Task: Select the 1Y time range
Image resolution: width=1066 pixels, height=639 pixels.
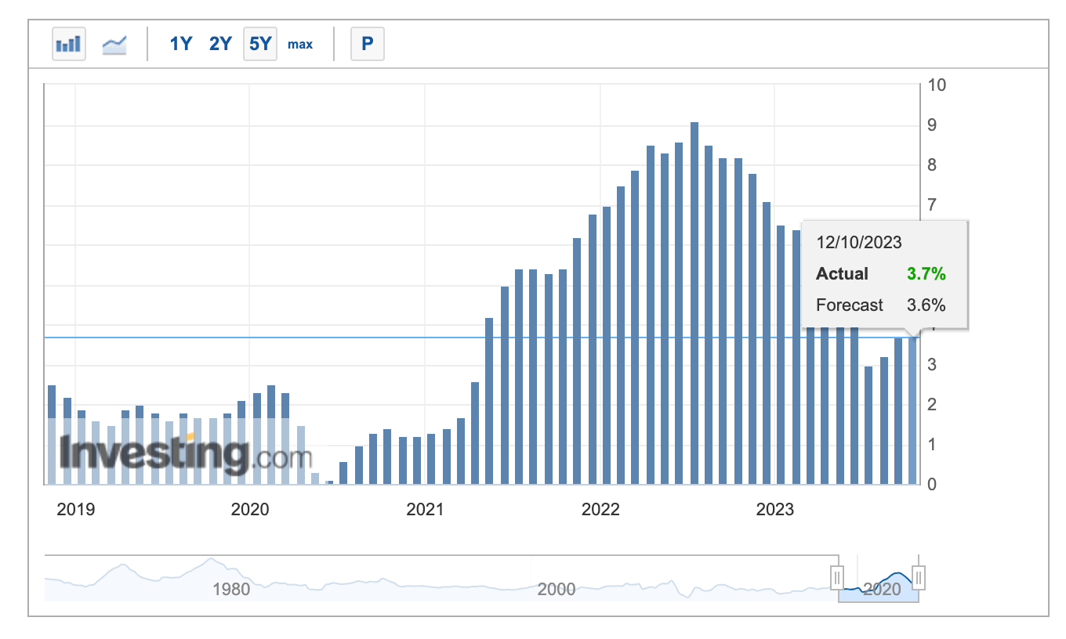Action: (x=181, y=44)
